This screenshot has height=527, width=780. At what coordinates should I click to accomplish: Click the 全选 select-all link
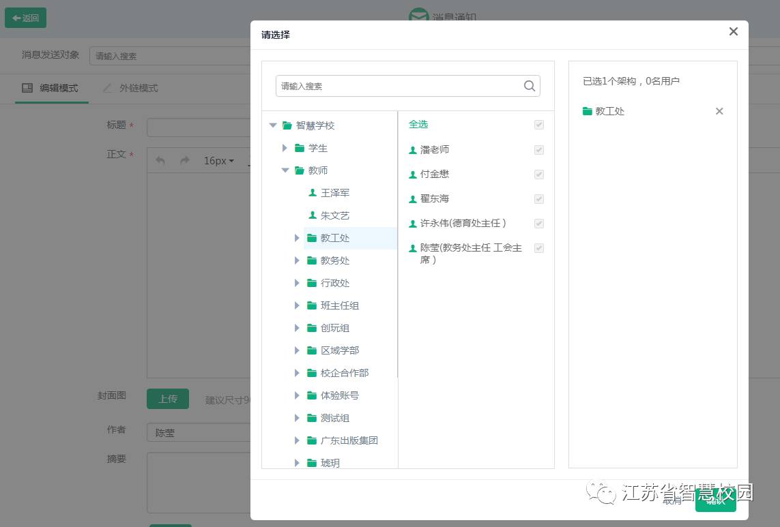pos(418,124)
